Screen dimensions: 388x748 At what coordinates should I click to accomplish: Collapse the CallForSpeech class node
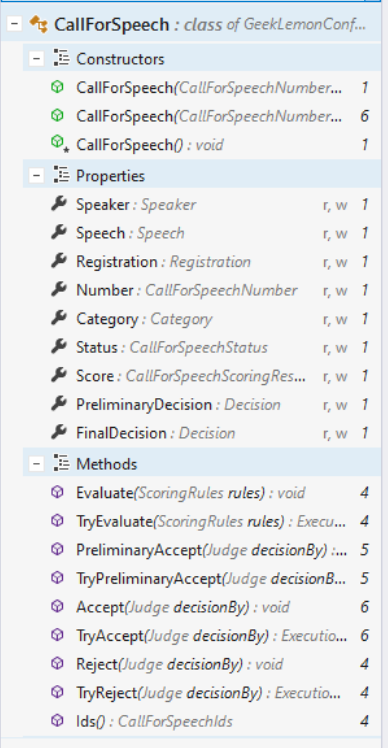[14, 23]
